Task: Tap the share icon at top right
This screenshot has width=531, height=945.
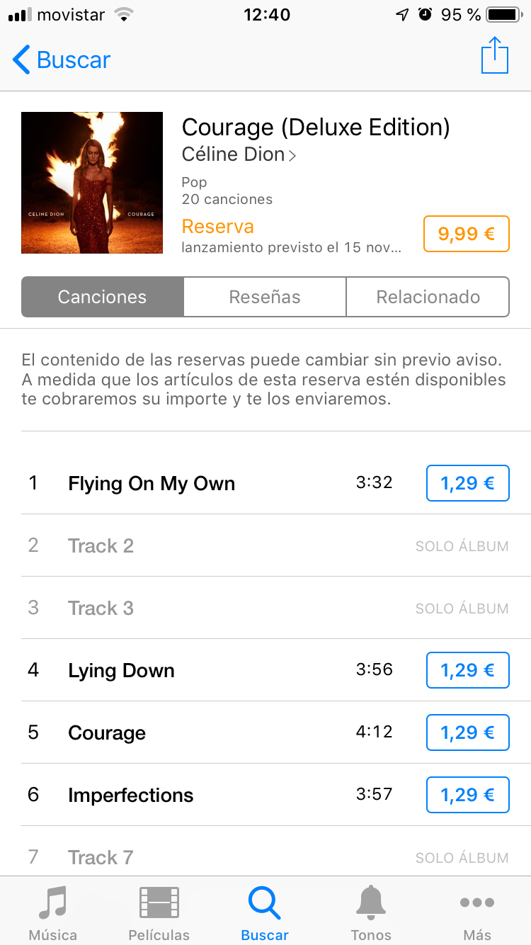Action: 495,55
